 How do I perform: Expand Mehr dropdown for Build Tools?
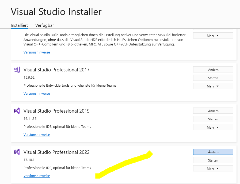click(x=213, y=36)
